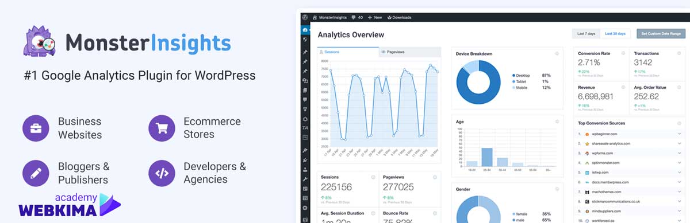Click the Business Websites label
Viewport: 690px width, 223px height.
80,128
